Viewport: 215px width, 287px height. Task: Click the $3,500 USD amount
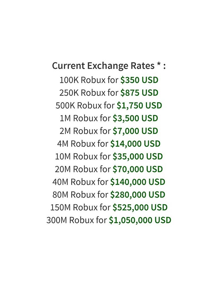(135, 119)
